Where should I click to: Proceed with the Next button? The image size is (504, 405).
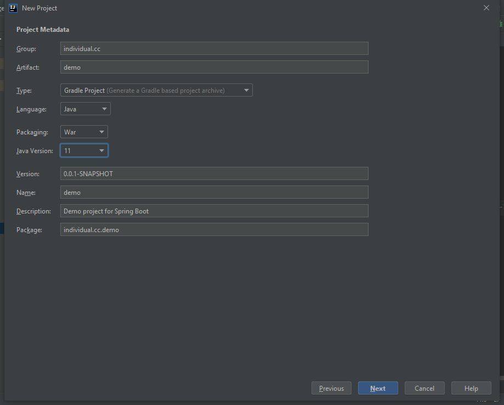(x=378, y=389)
